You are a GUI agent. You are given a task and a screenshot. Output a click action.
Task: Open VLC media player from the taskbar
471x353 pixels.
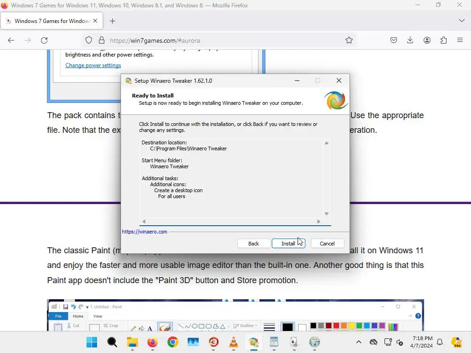234,342
